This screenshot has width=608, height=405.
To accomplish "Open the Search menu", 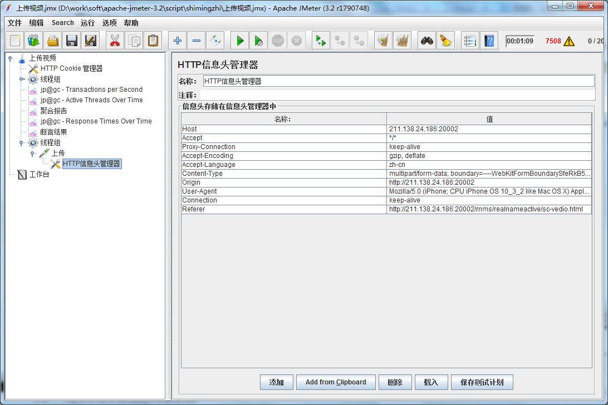I will (x=62, y=23).
